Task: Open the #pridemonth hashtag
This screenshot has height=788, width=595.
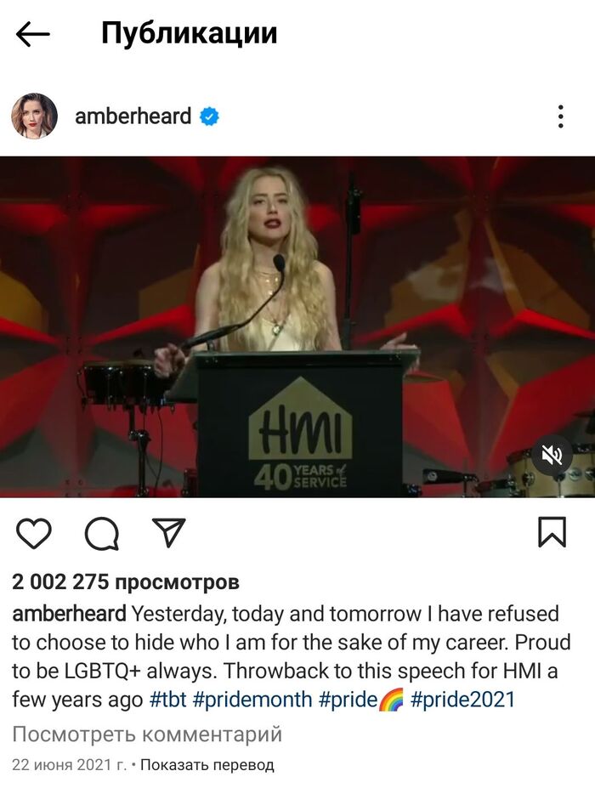Action: 252,700
